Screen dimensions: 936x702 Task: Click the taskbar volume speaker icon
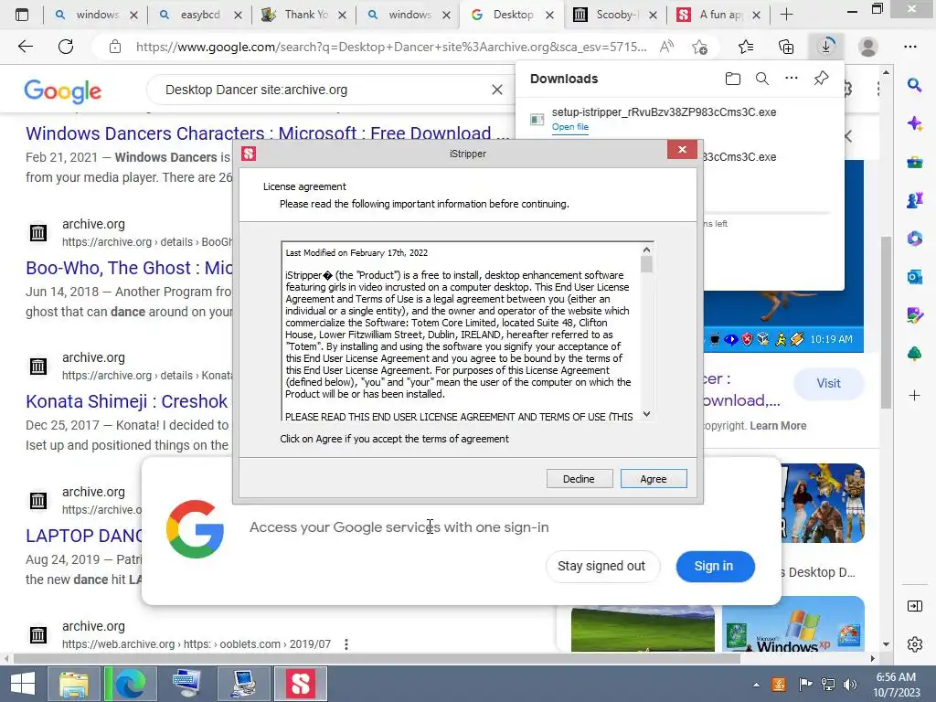(x=849, y=685)
